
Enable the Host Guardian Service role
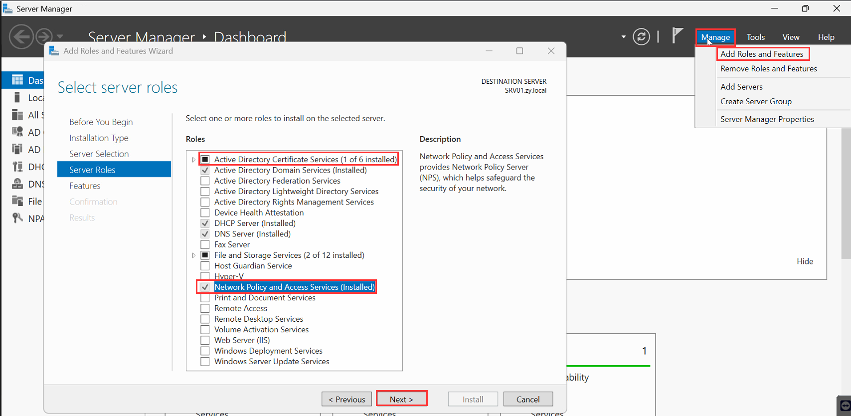[x=205, y=266]
